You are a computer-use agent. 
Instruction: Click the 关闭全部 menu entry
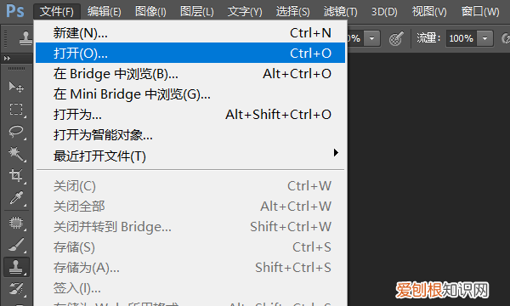pos(190,207)
